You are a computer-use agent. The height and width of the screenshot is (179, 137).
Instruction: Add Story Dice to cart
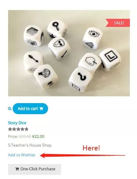click(x=31, y=109)
